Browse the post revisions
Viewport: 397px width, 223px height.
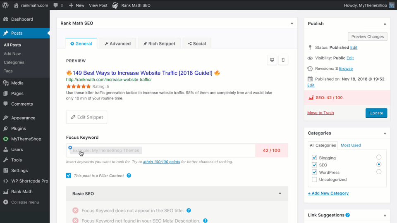[x=346, y=69]
